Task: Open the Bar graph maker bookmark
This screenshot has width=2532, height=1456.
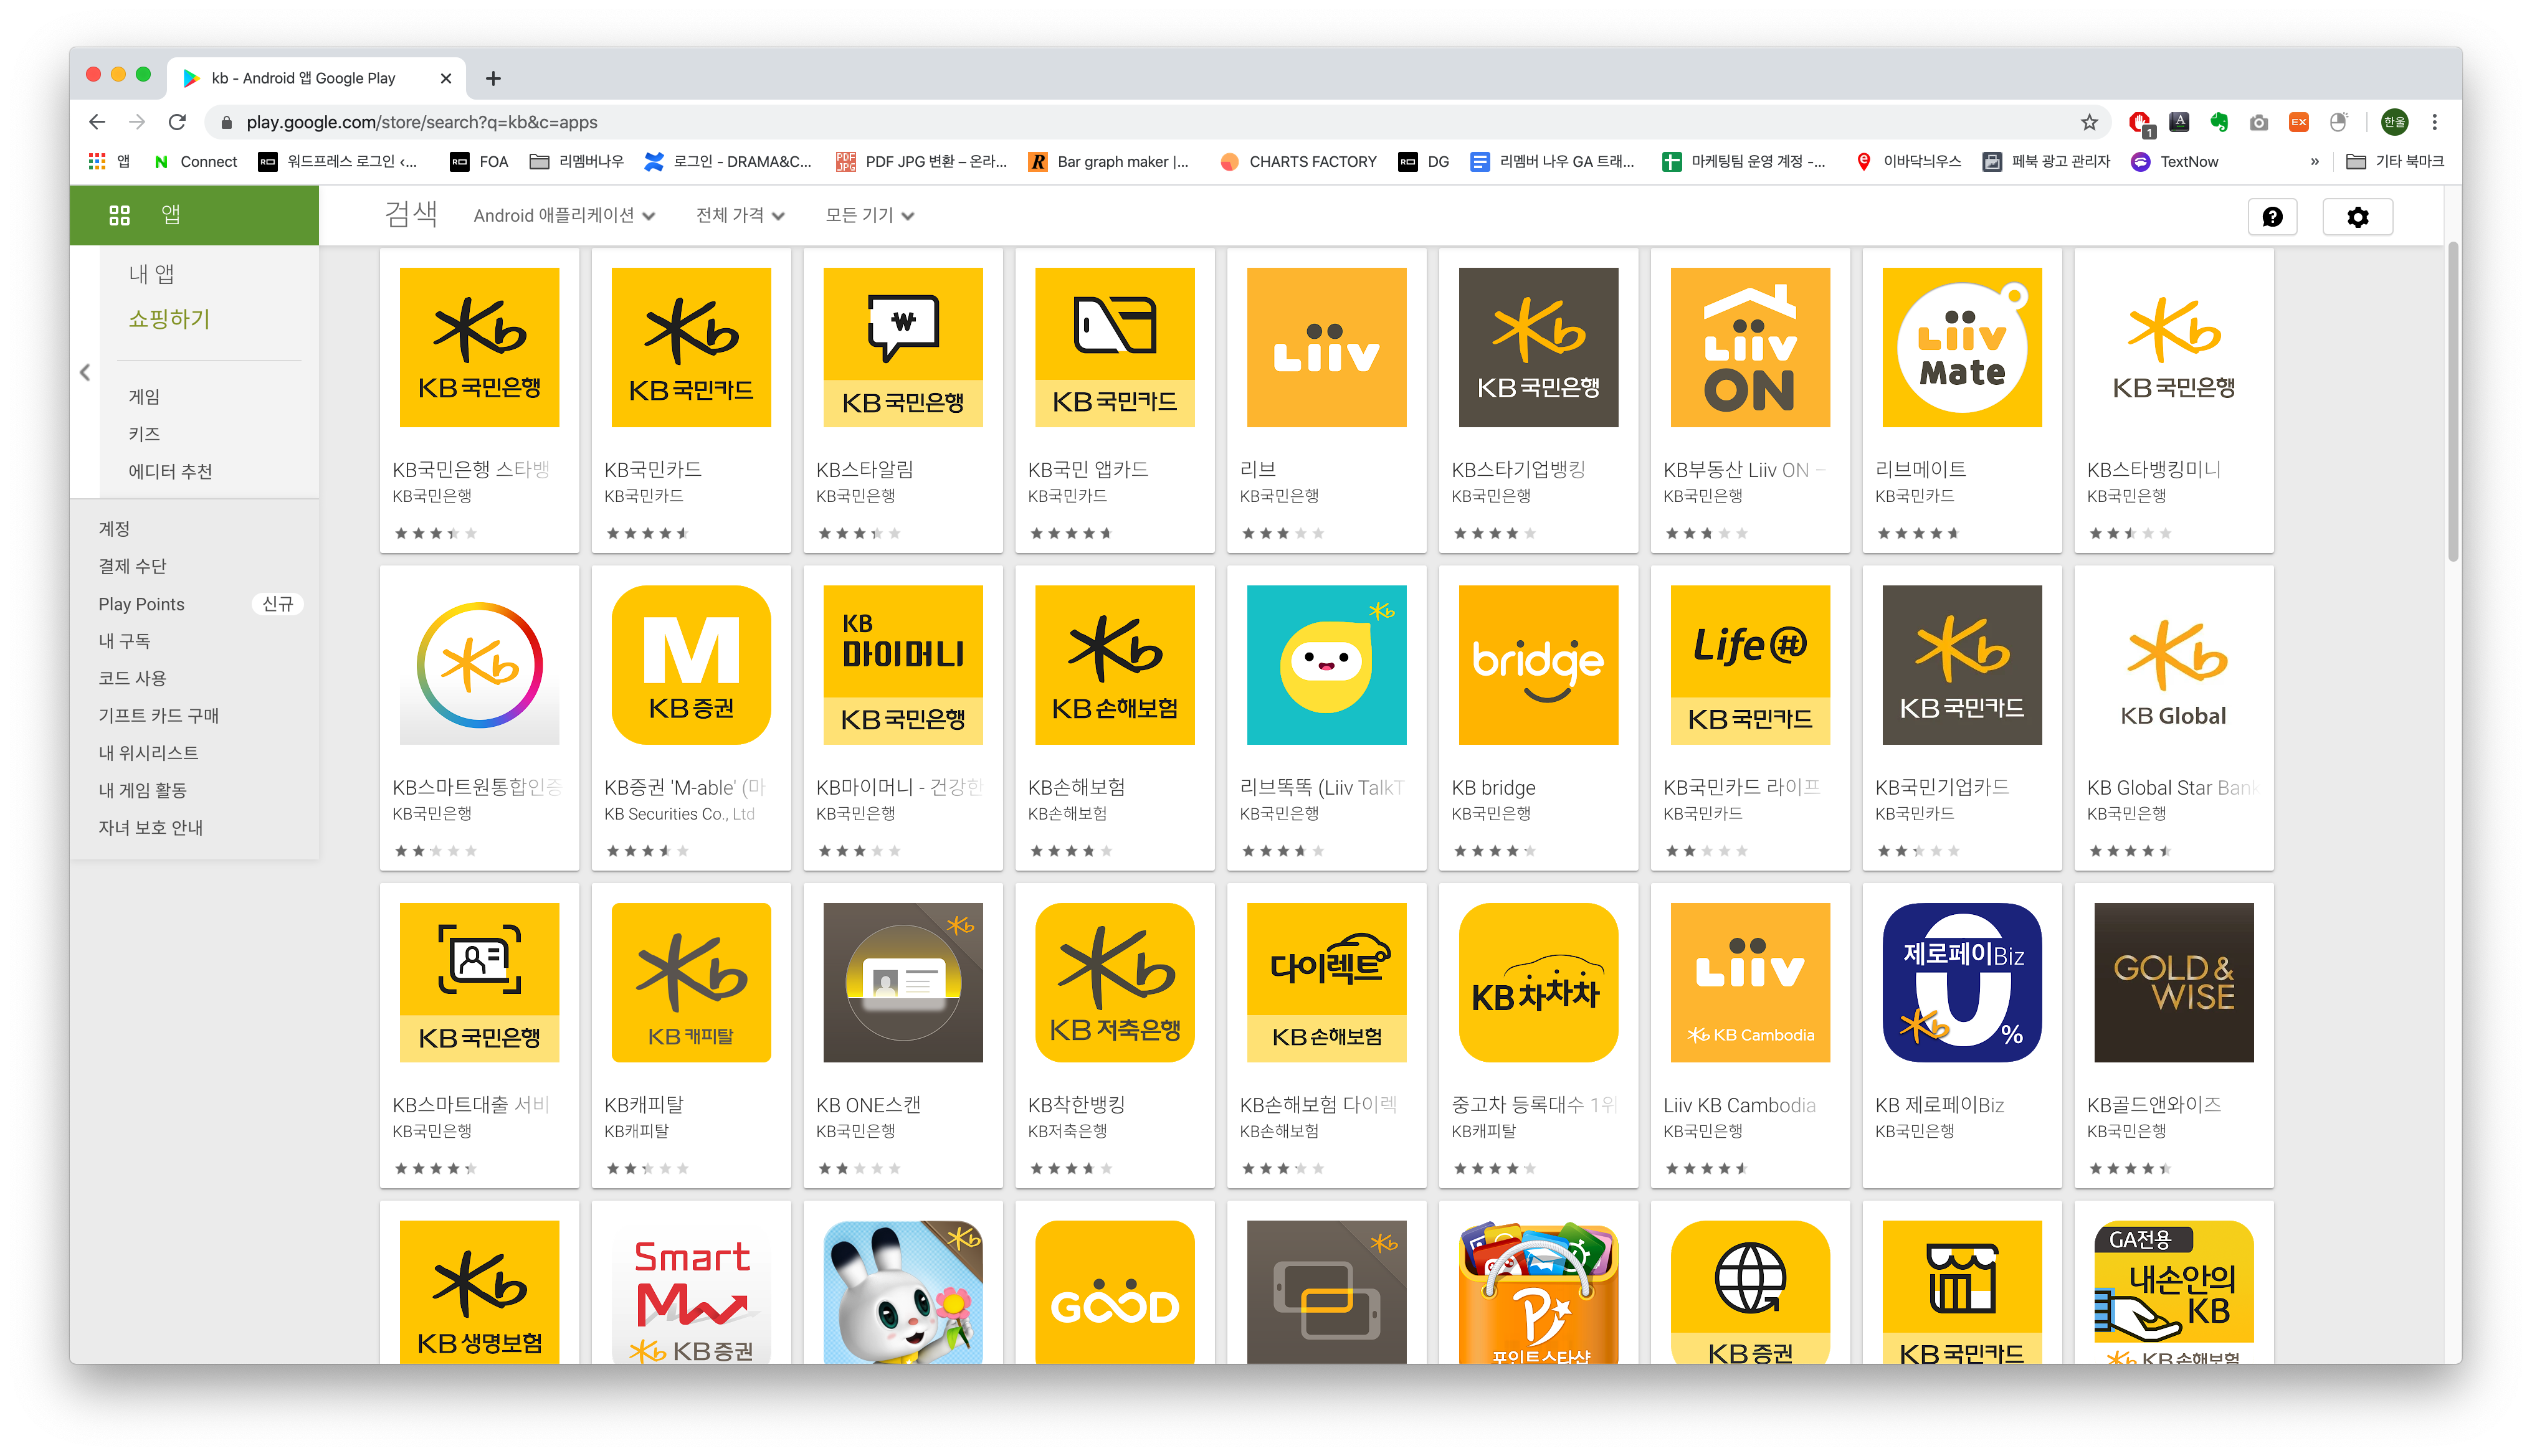Action: (x=1108, y=161)
